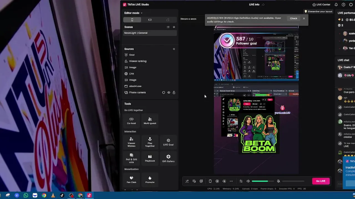
Task: Open the pink TikTok LIVE Studio taskbar icon
Action: [x=89, y=195]
